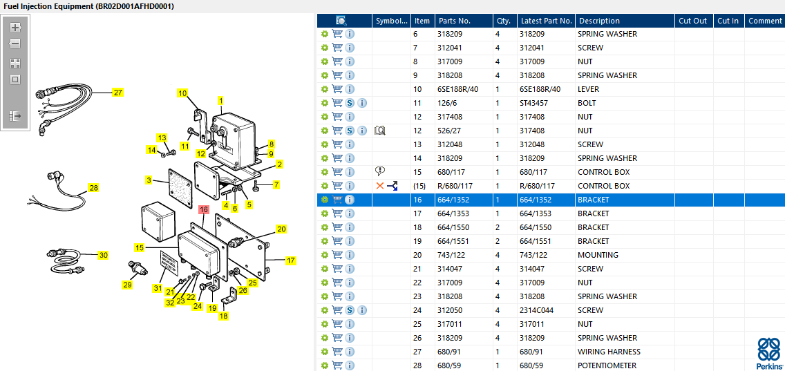Open the book lookup symbol on 526/27 row
Image resolution: width=785 pixels, height=371 pixels.
click(380, 131)
